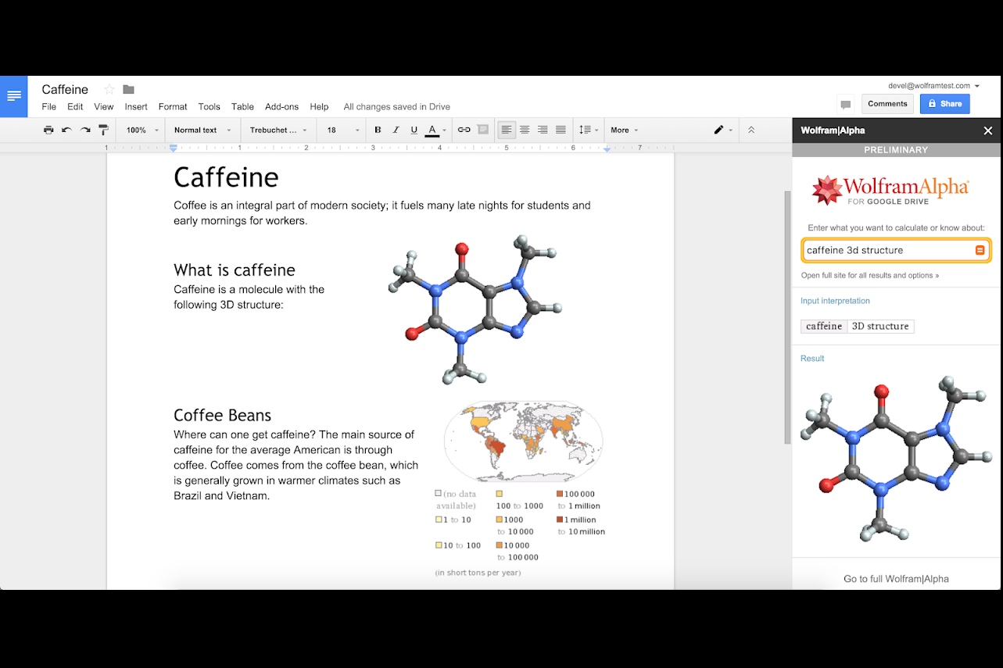This screenshot has height=668, width=1003.
Task: Open the zoom 100% dropdown
Action: coord(142,130)
